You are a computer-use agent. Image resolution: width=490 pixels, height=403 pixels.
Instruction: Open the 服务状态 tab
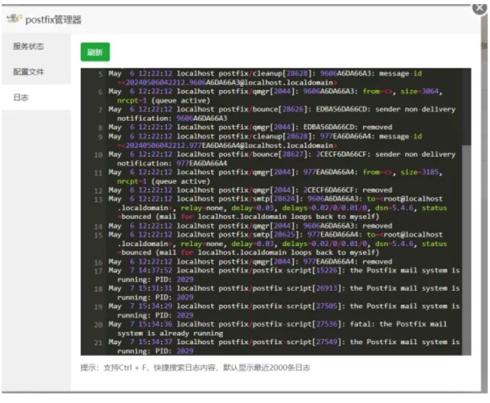(29, 46)
